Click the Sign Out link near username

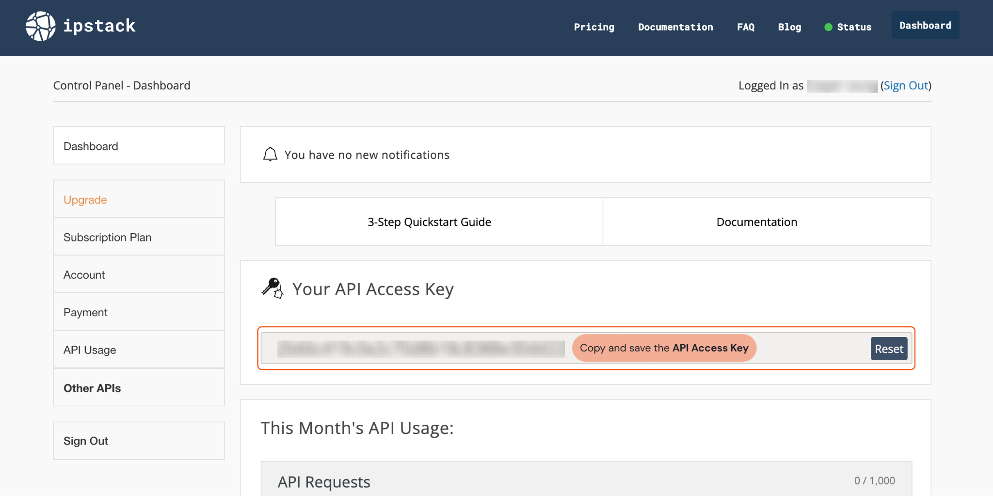(905, 86)
